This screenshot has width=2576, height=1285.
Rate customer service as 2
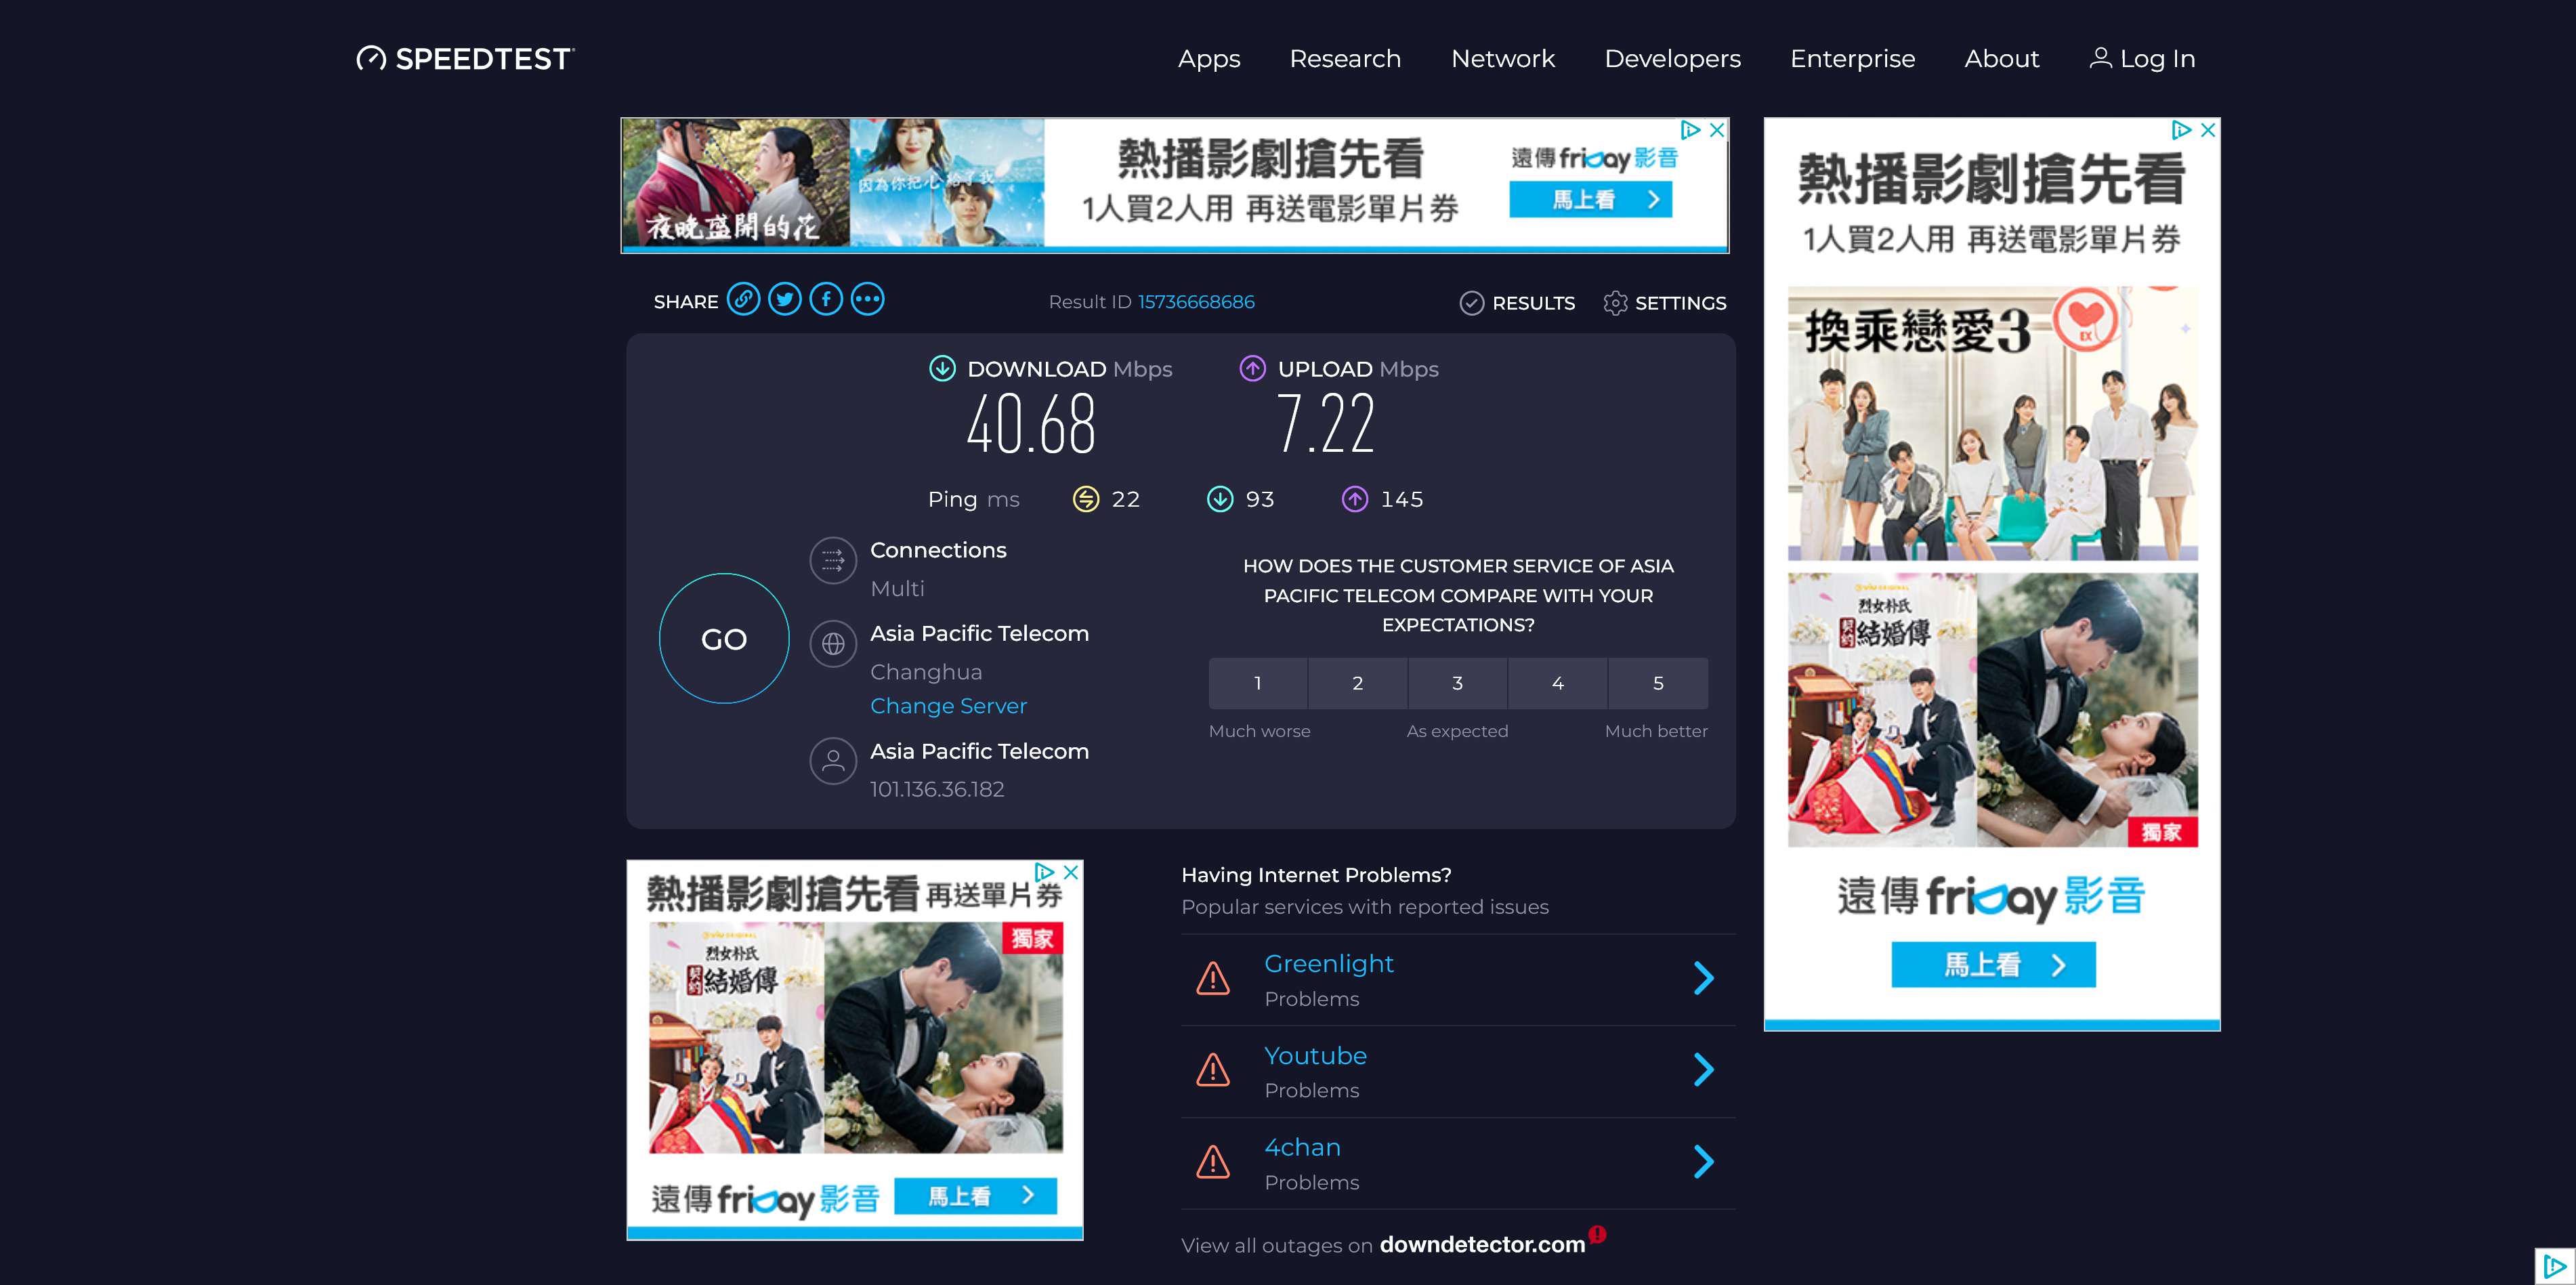point(1358,683)
